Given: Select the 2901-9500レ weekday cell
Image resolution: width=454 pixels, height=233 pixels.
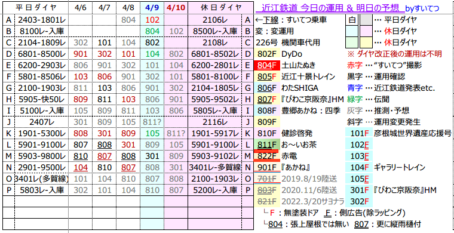Looking at the screenshot, I should [x=42, y=167].
